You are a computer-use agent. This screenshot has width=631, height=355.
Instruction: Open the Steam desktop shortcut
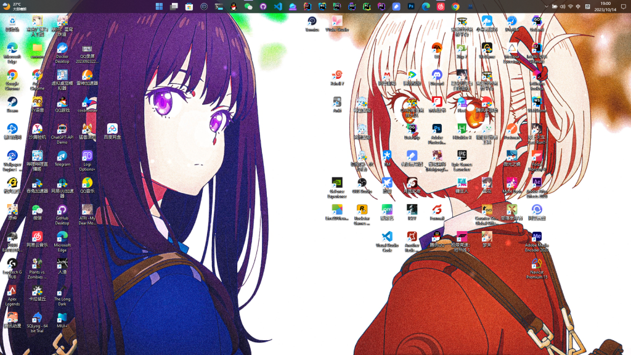click(12, 103)
